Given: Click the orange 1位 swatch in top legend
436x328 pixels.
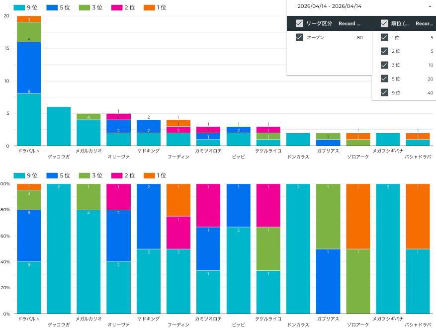Looking at the screenshot, I should tap(149, 7).
